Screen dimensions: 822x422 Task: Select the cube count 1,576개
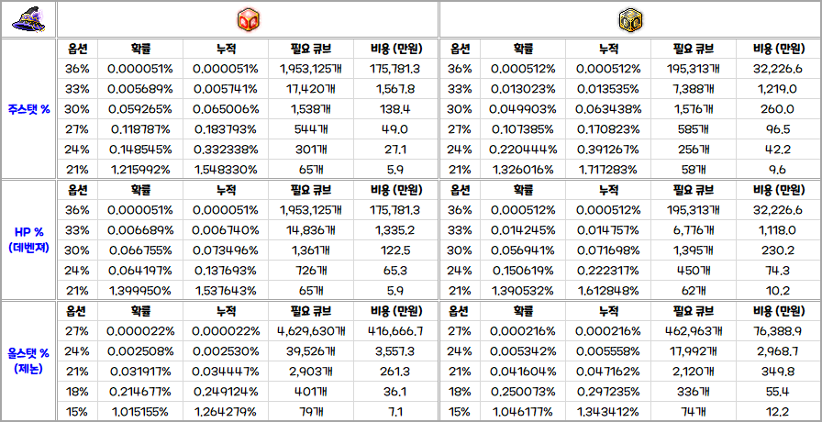coord(694,109)
